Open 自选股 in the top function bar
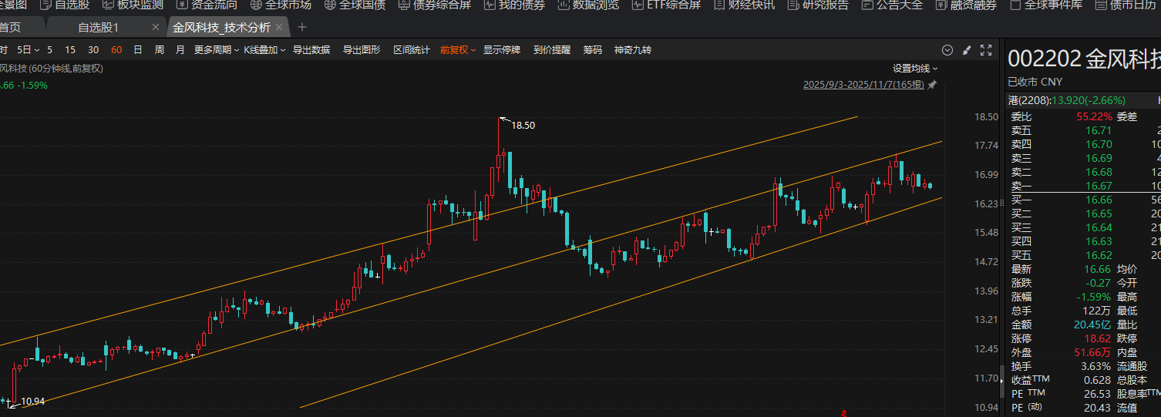 tap(65, 5)
